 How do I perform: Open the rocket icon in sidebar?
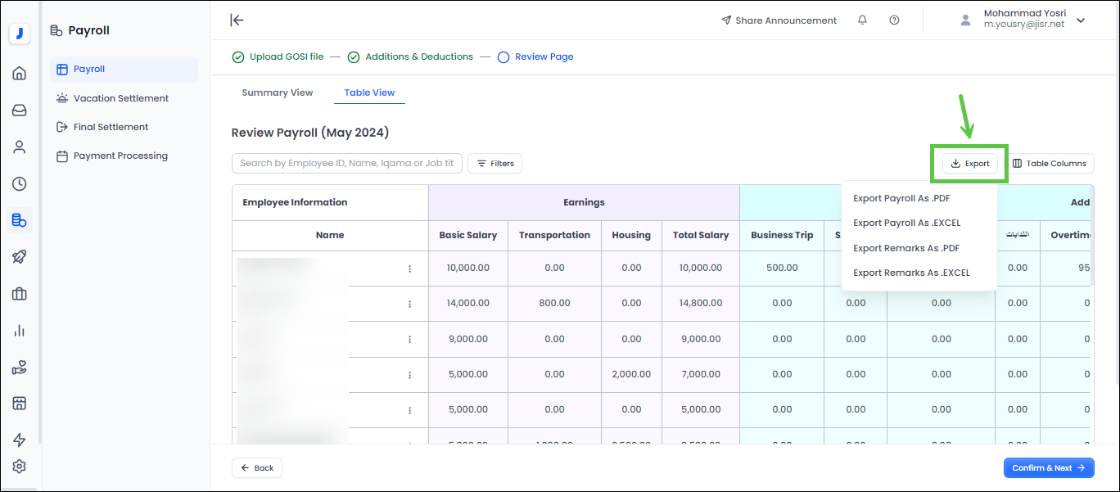point(20,257)
